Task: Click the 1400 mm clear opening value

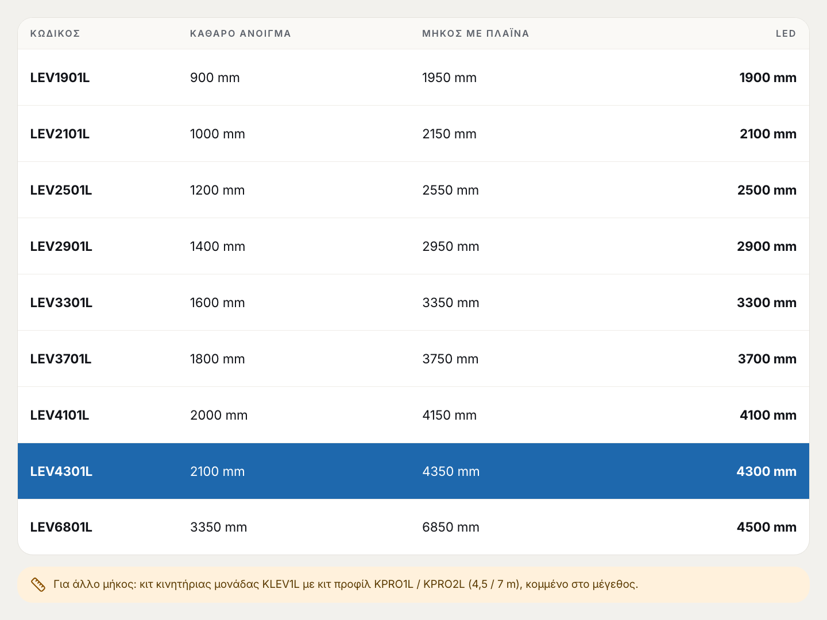Action: coord(218,246)
